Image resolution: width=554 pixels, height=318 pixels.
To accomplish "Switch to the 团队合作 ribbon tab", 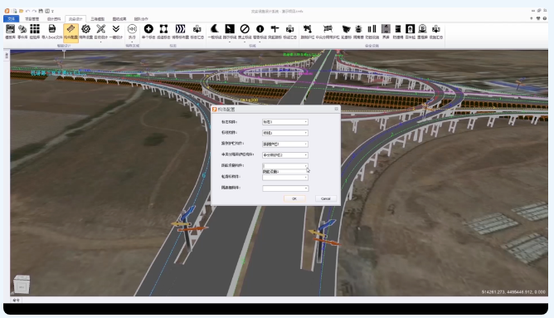I will tap(141, 19).
